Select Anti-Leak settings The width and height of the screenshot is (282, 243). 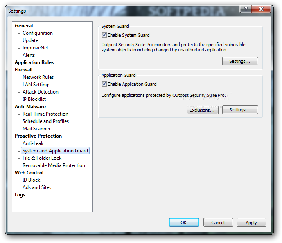33,143
